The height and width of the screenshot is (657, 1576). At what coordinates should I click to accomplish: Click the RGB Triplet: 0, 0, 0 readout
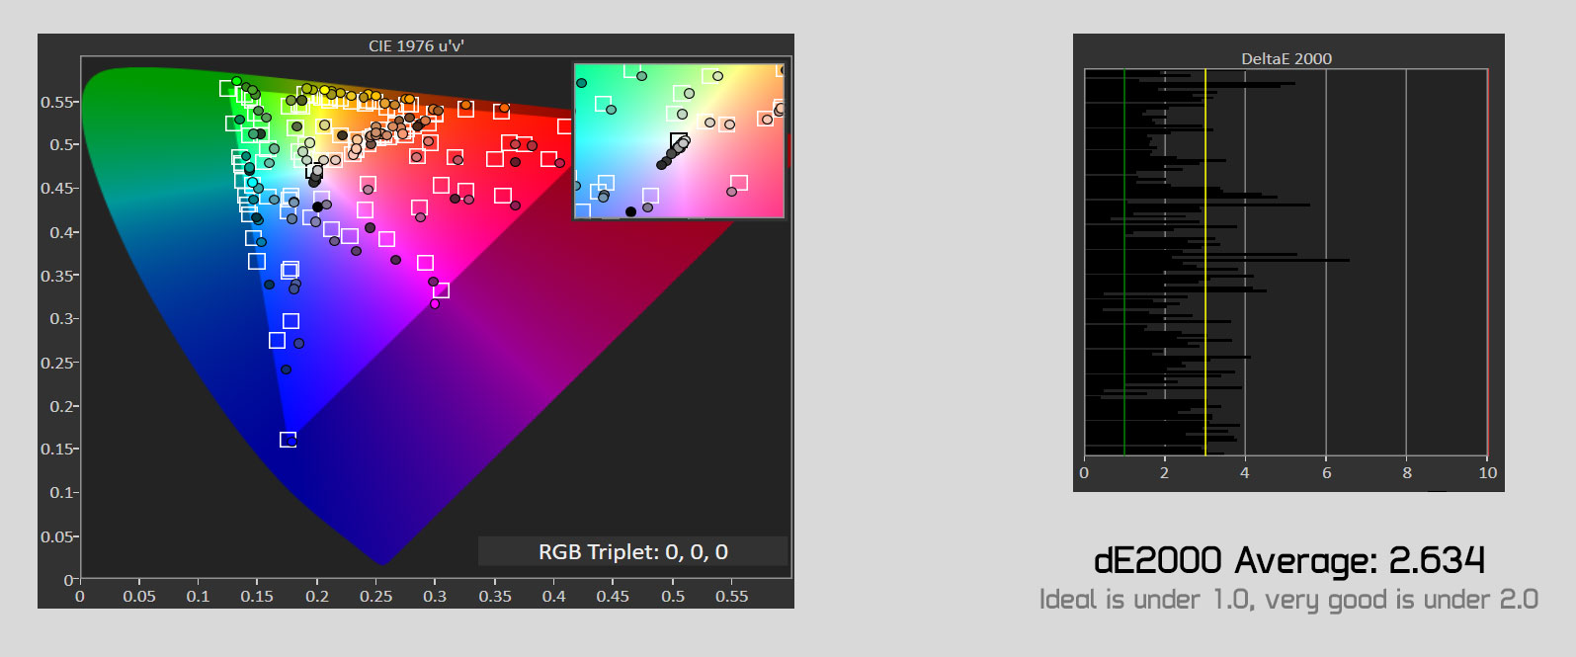[x=632, y=551]
